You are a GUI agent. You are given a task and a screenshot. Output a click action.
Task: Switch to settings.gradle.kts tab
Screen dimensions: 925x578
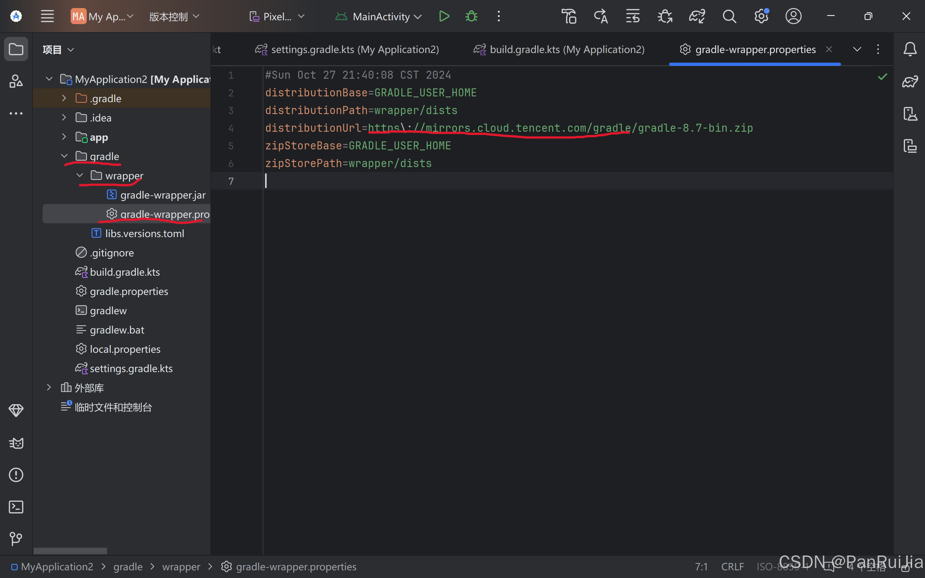tap(354, 49)
